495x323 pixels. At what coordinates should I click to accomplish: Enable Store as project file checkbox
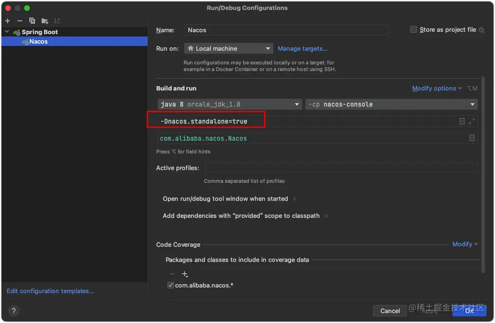pos(413,29)
